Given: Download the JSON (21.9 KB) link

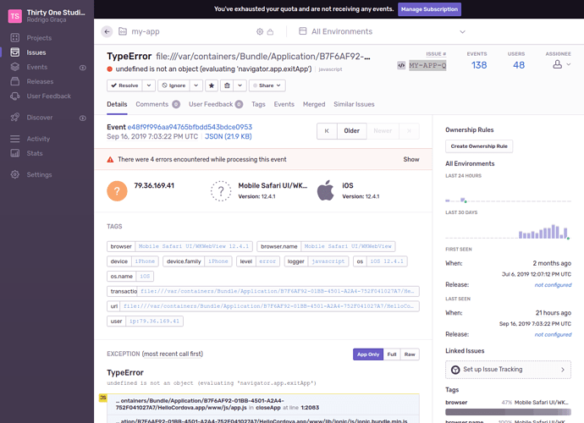Looking at the screenshot, I should [x=229, y=137].
